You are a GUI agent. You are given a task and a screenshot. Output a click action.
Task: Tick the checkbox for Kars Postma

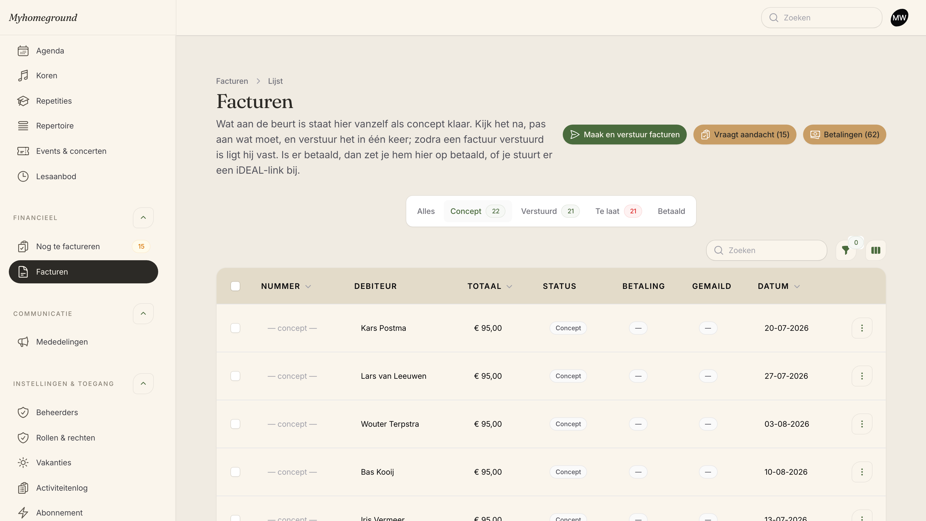(235, 328)
